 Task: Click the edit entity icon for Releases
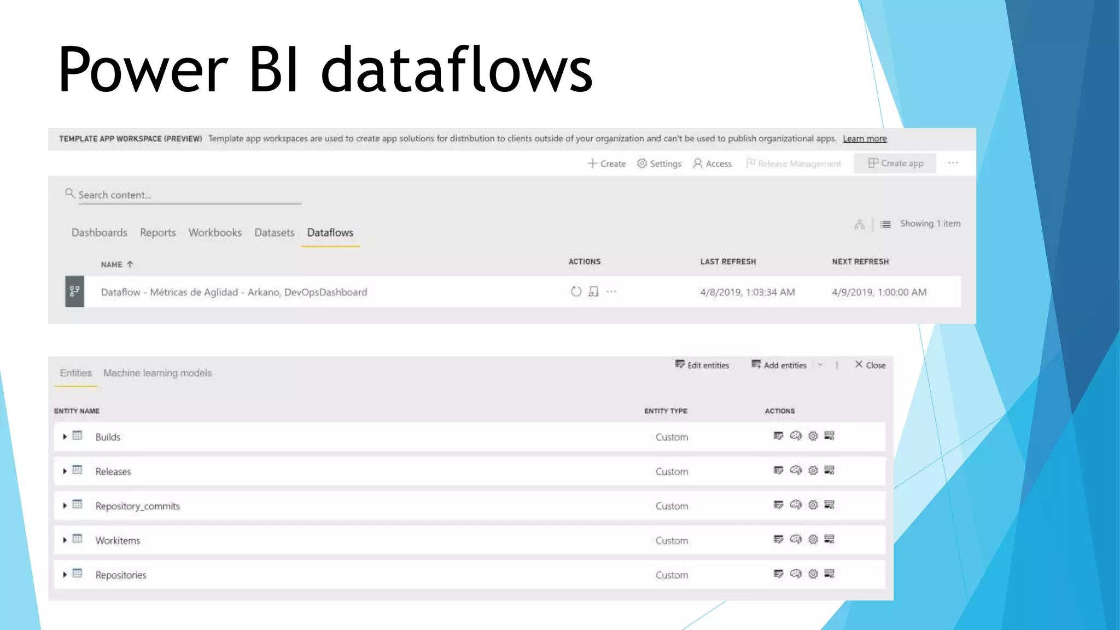[778, 470]
